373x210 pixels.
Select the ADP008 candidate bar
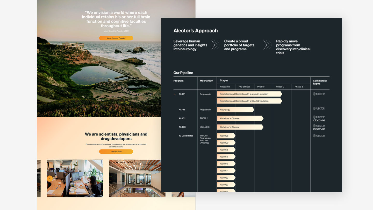pyautogui.click(x=225, y=136)
